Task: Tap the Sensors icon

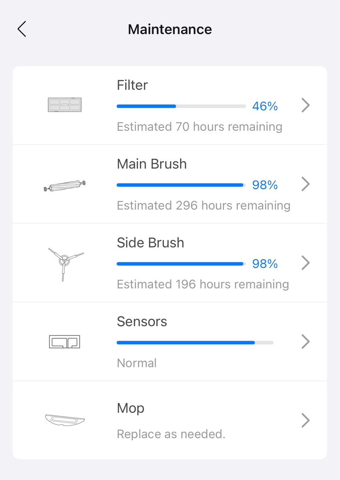Action: [64, 342]
